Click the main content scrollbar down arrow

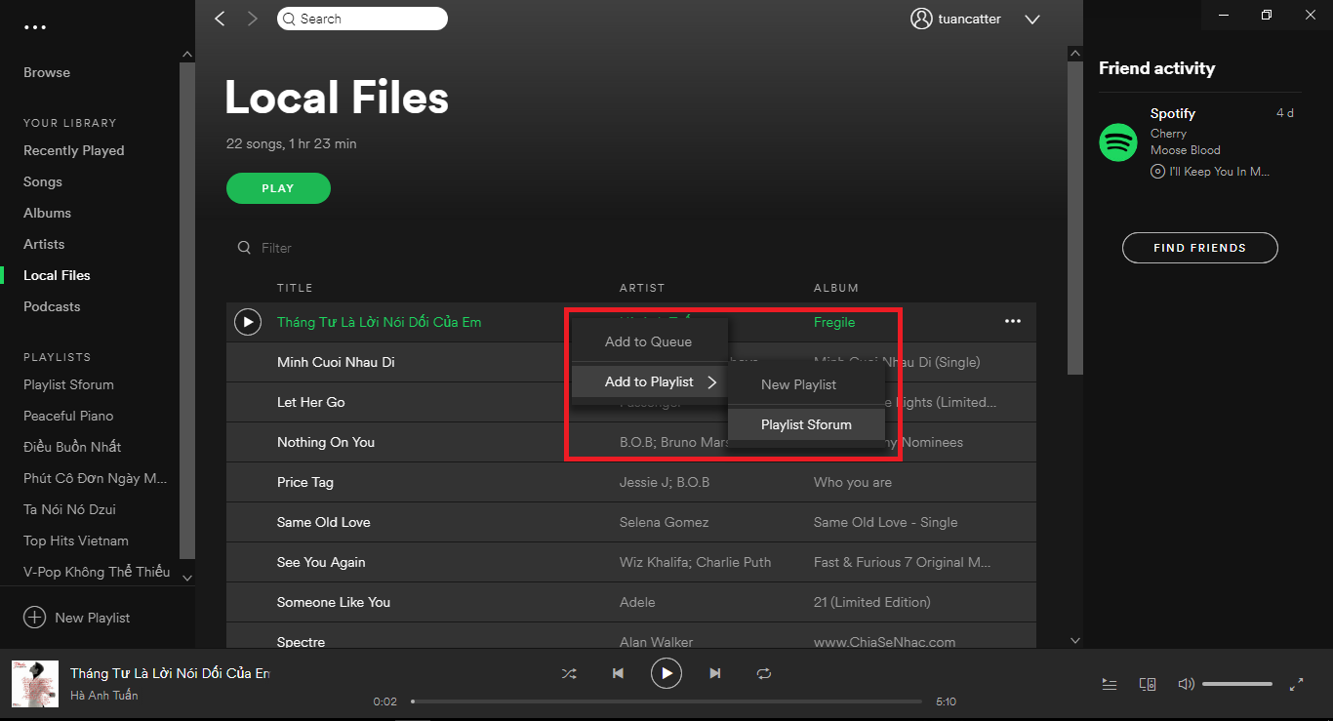[1075, 641]
